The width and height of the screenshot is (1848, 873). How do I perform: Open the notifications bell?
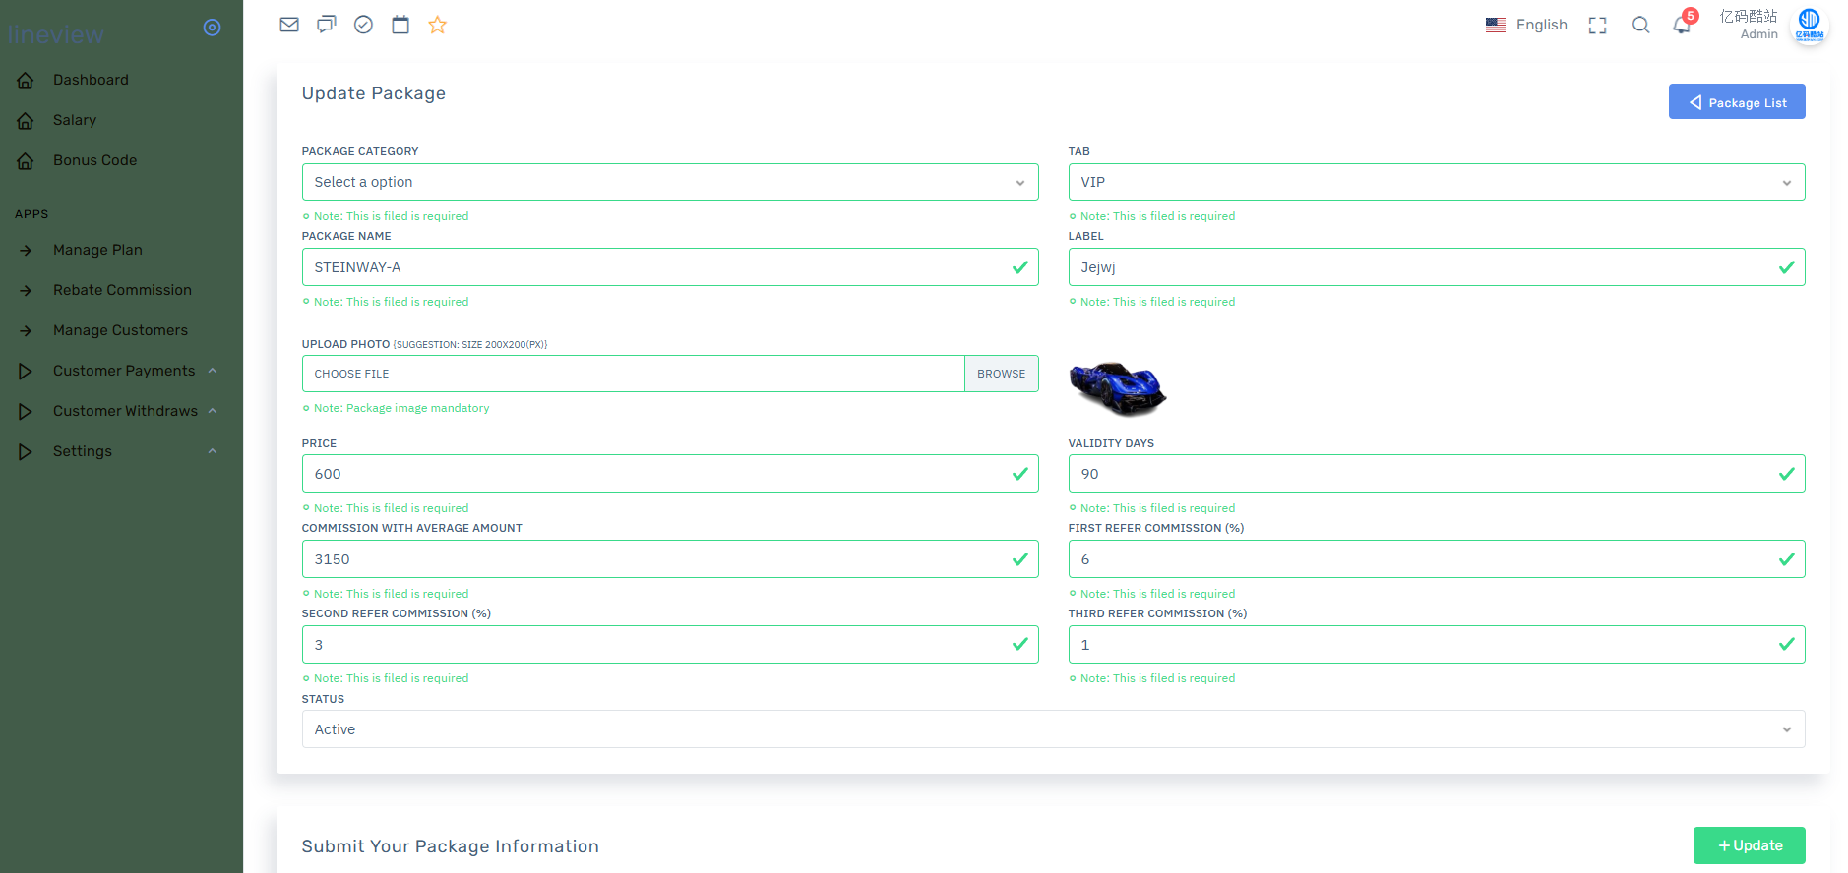[x=1682, y=26]
